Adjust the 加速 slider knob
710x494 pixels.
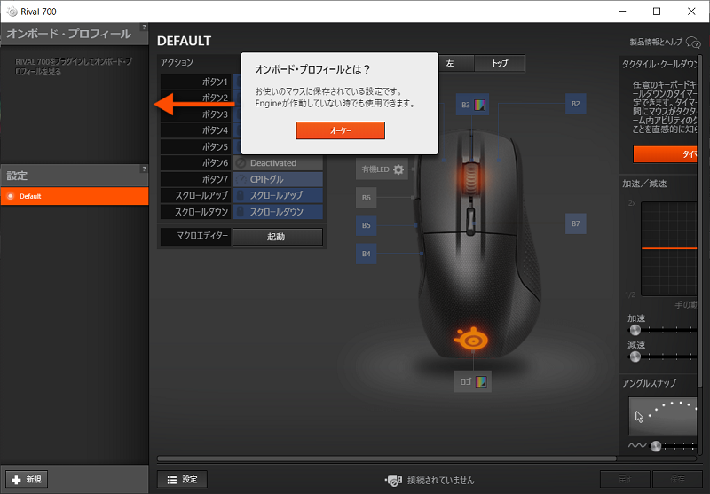(635, 330)
